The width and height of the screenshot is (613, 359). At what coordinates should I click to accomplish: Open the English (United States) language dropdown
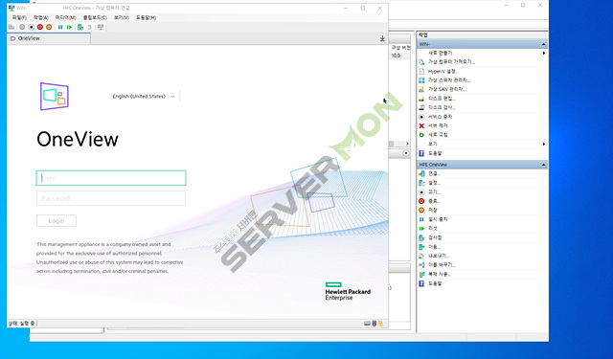pos(144,96)
